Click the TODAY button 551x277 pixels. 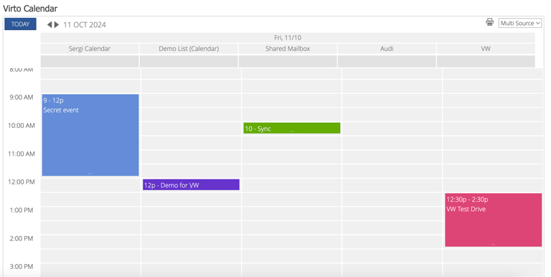coord(20,24)
